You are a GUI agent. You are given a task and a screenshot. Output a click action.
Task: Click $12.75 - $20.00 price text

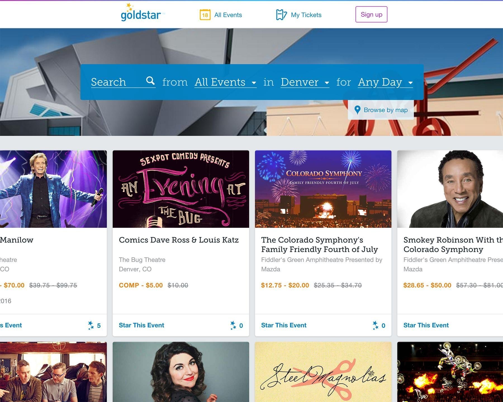(285, 285)
